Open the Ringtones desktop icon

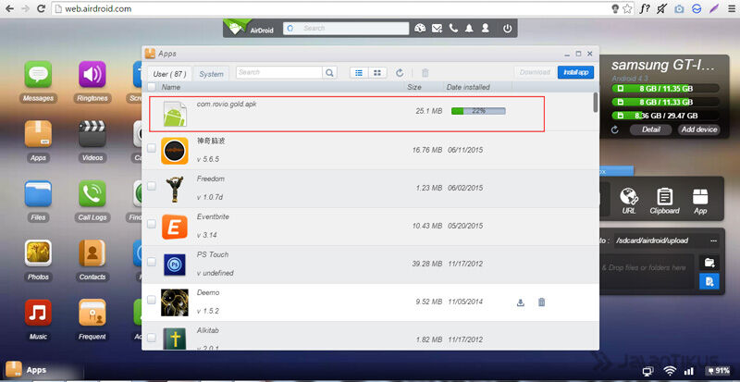pos(92,74)
